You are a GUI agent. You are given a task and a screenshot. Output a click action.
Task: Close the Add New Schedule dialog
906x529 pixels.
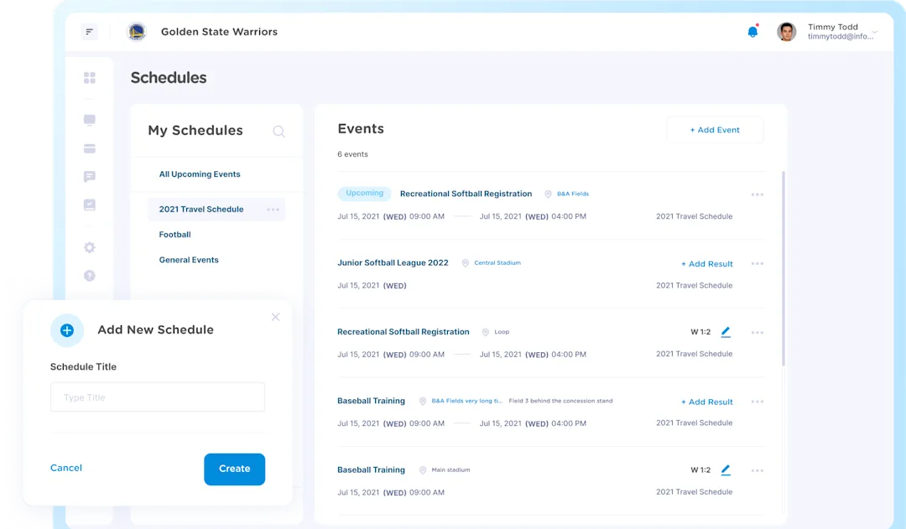click(276, 317)
